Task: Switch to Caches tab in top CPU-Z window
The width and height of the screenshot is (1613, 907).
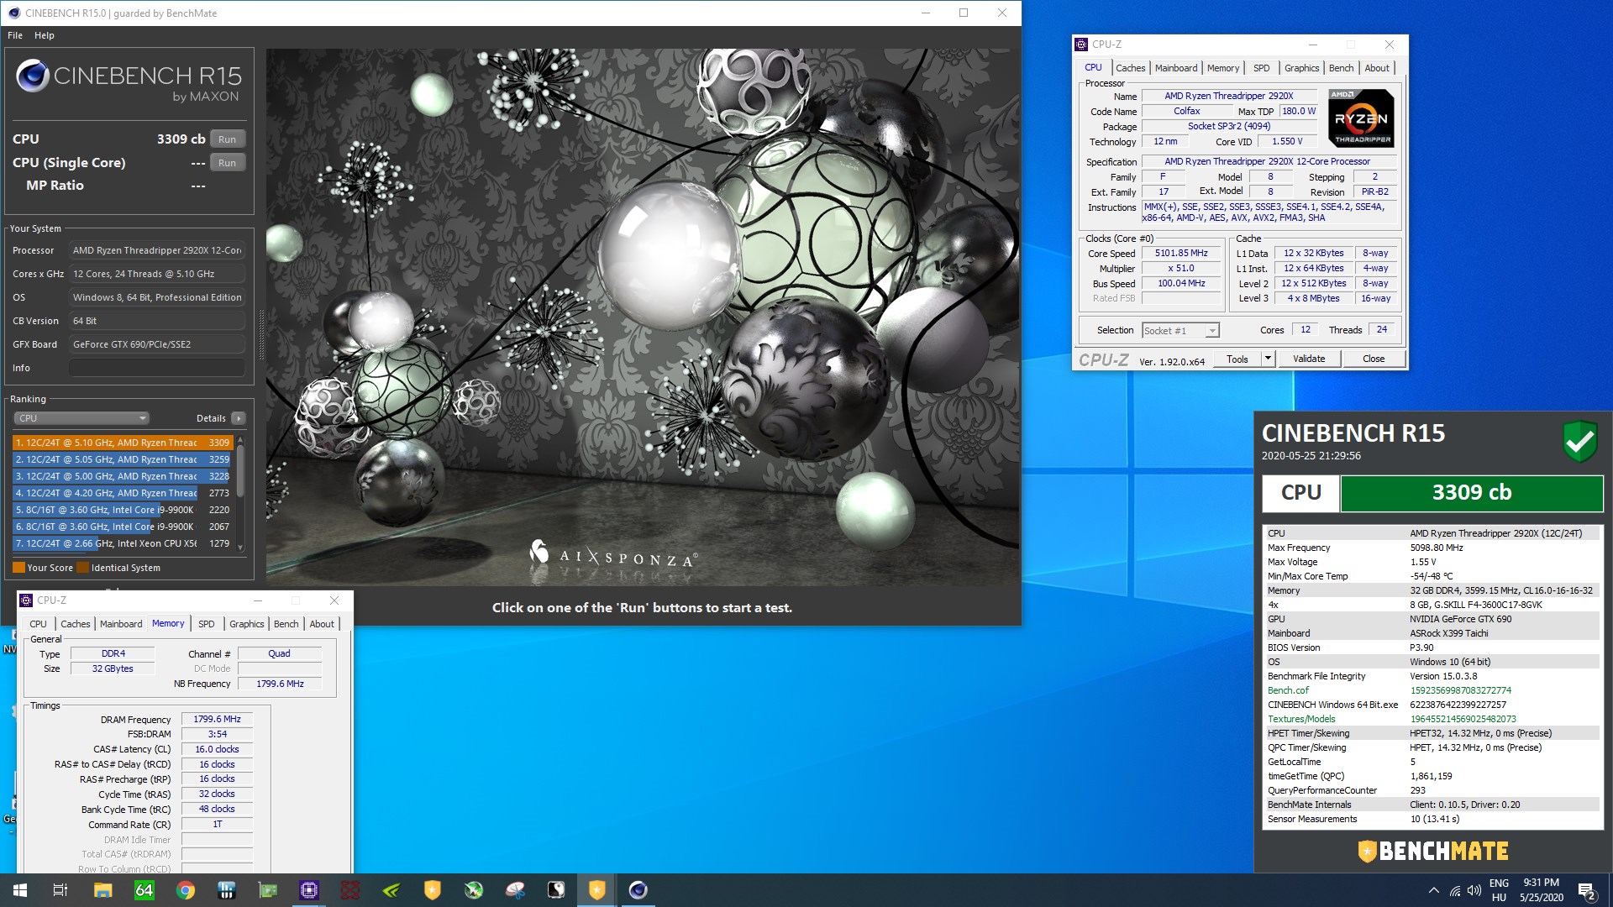Action: click(x=1130, y=68)
